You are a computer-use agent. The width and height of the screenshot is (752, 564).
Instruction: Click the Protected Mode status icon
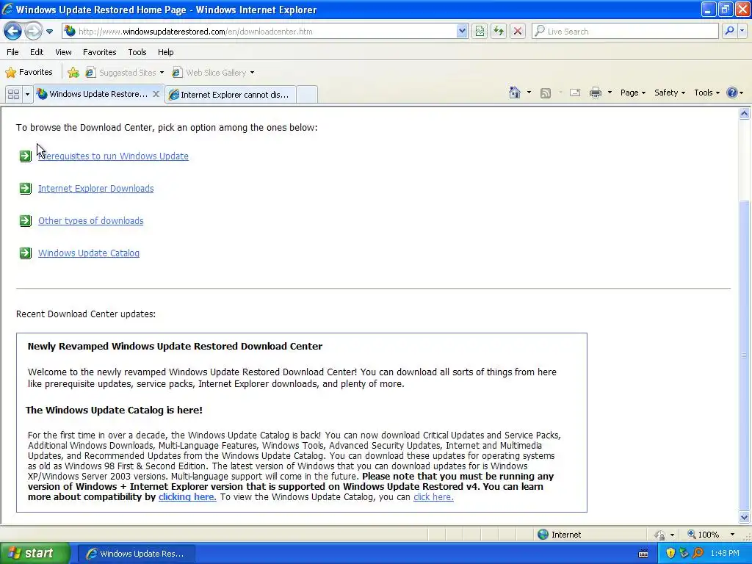pyautogui.click(x=660, y=535)
